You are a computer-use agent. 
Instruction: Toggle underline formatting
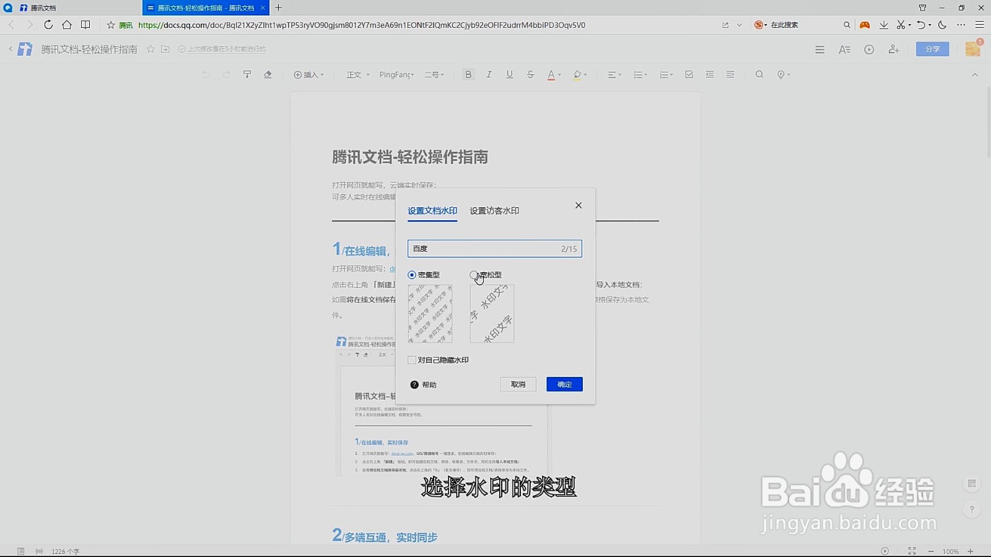[509, 75]
